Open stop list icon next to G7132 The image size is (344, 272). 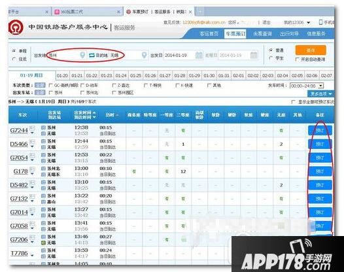coord(33,196)
